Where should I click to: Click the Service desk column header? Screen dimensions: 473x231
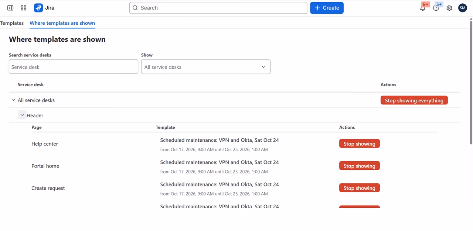coord(31,85)
